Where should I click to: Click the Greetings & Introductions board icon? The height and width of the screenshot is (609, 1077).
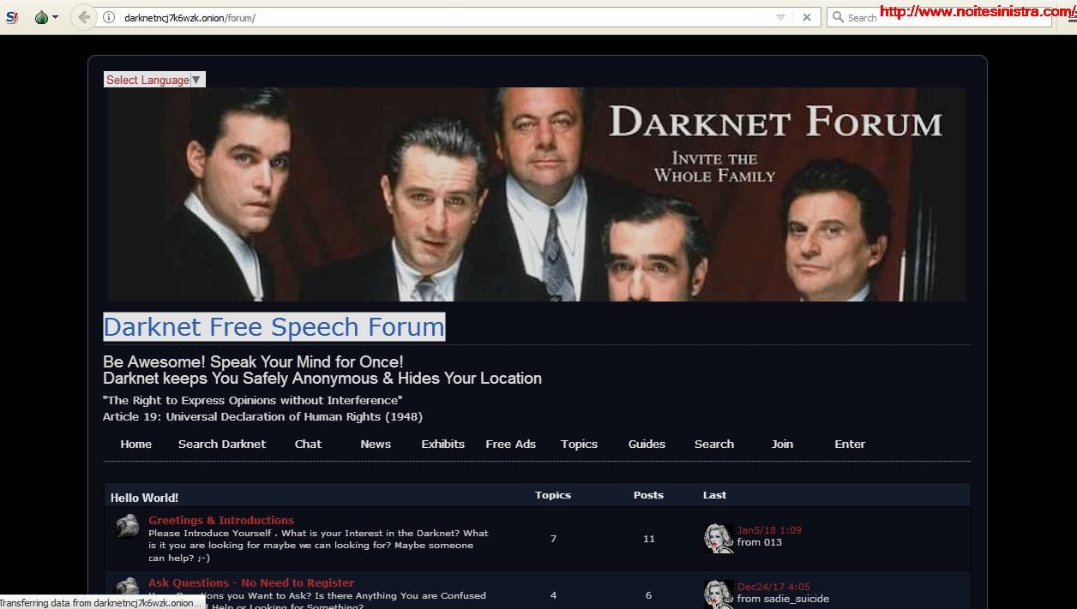127,526
